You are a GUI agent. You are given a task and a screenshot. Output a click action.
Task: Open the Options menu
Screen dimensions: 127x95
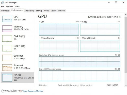[10, 7]
